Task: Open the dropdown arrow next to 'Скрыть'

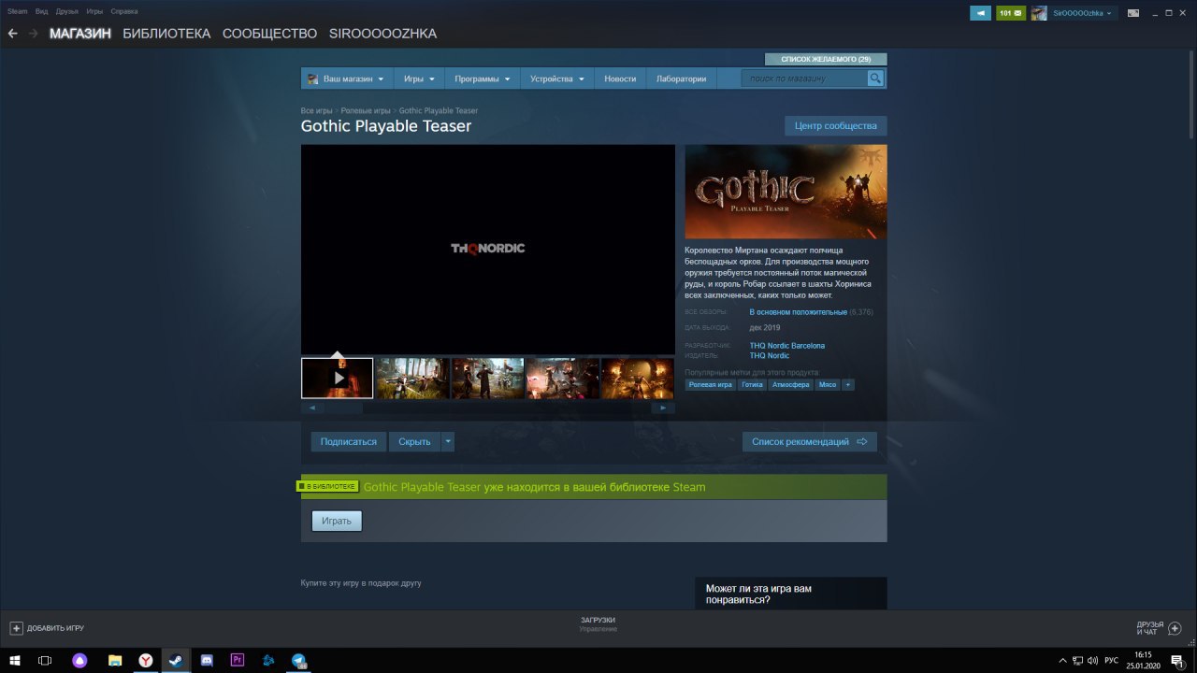Action: tap(448, 441)
